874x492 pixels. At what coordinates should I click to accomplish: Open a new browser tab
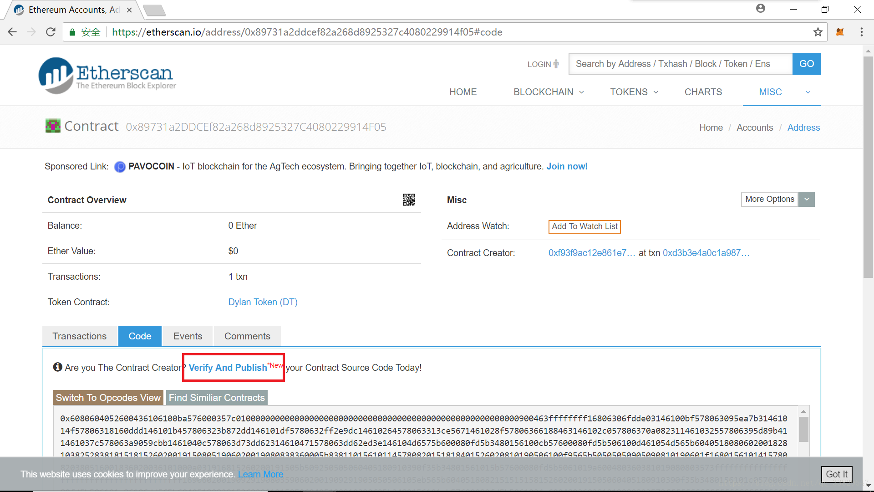point(154,10)
